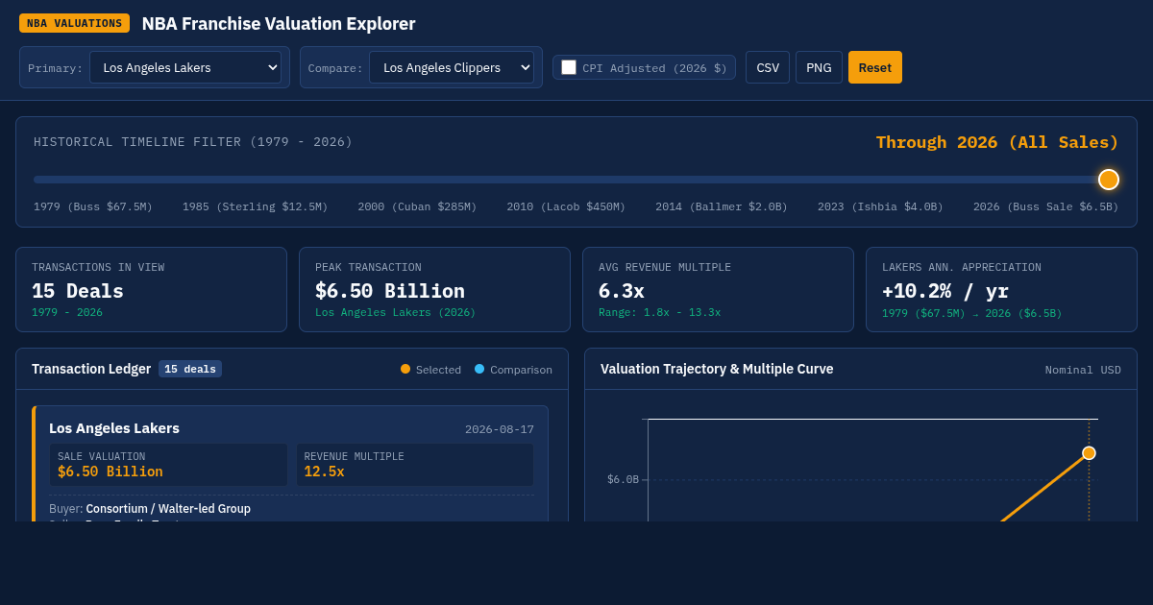Select the Los Angeles Lakers transaction card
The image size is (1153, 605).
point(290,464)
